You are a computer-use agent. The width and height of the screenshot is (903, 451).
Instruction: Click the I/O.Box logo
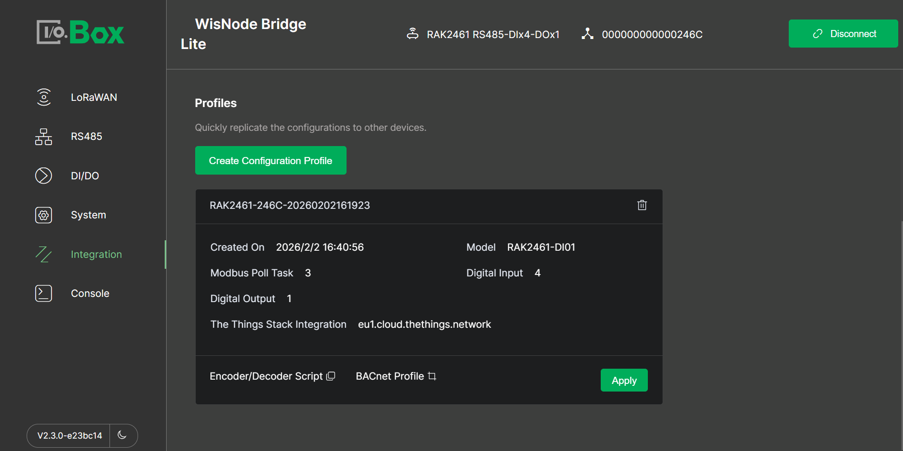pyautogui.click(x=80, y=32)
